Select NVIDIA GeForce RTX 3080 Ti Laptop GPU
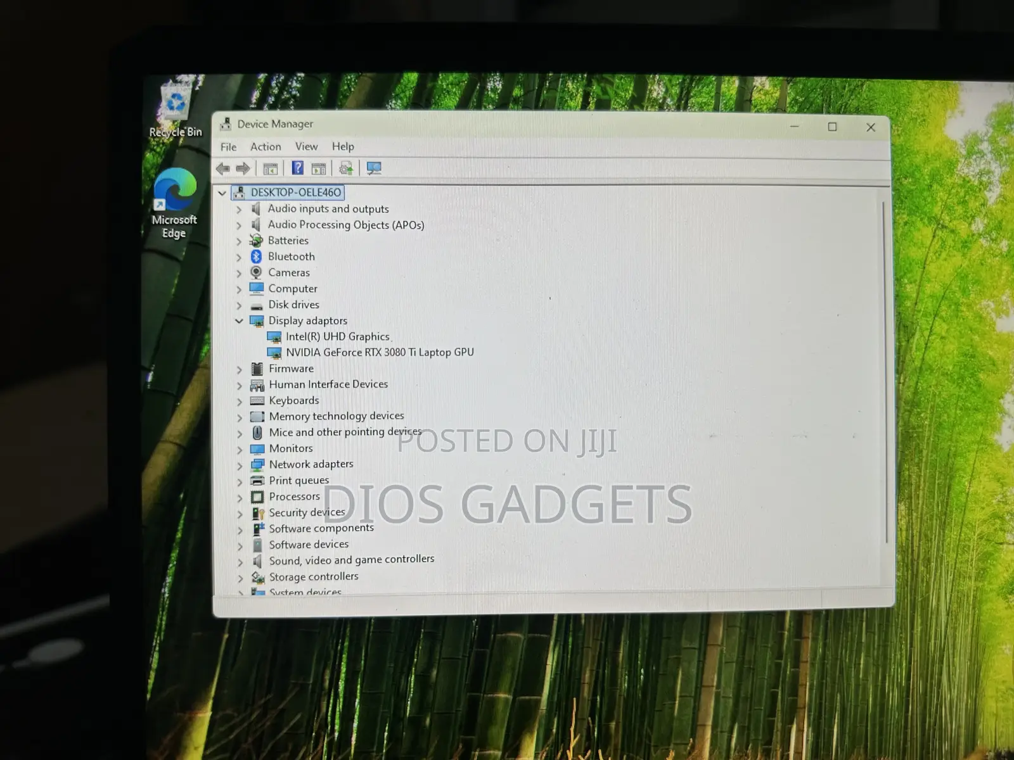Image resolution: width=1014 pixels, height=760 pixels. 380,352
